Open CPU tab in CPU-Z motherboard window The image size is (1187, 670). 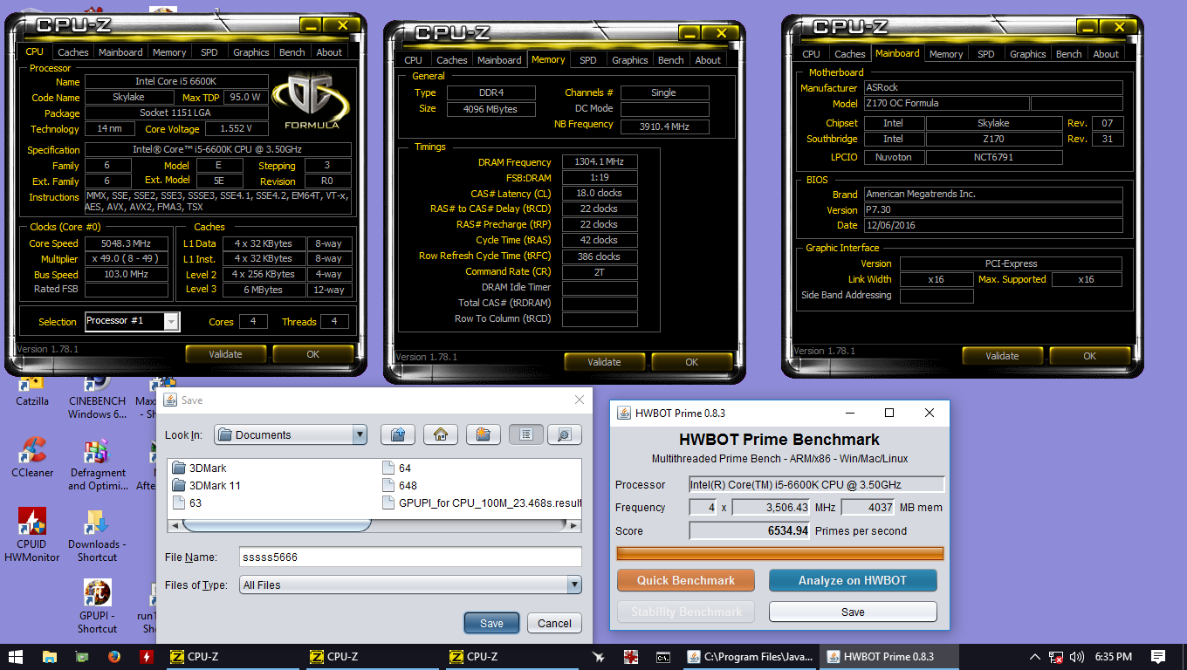(812, 54)
